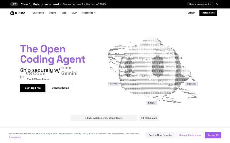
Task: Click the Cline logo icon
Action: point(12,13)
